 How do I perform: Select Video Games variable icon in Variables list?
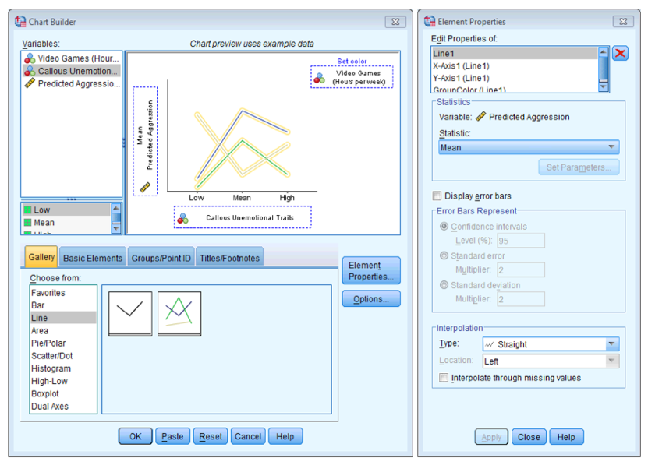click(x=30, y=58)
